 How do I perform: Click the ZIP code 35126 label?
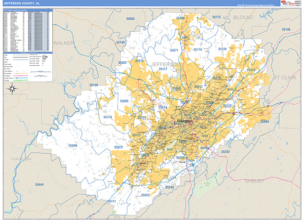[222, 49]
